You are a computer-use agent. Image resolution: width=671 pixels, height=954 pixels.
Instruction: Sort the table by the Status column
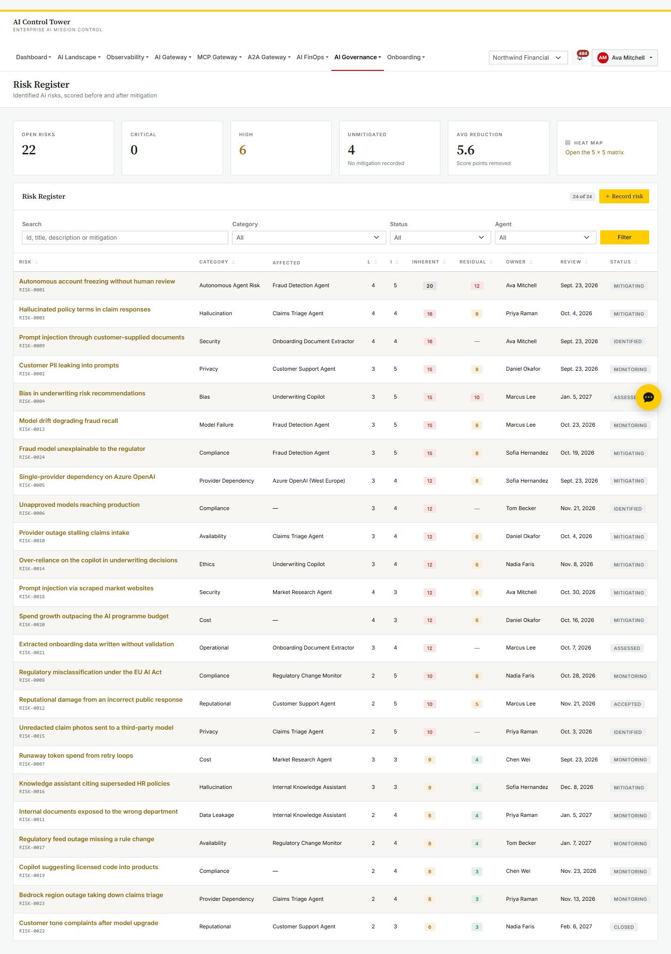[623, 262]
